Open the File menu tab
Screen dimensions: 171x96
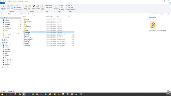click(2, 3)
